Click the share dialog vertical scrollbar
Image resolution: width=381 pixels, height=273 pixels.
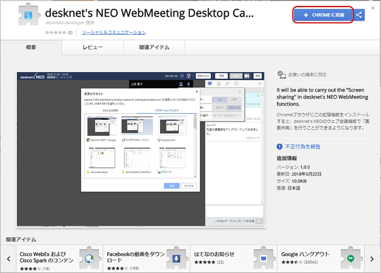tap(195, 145)
